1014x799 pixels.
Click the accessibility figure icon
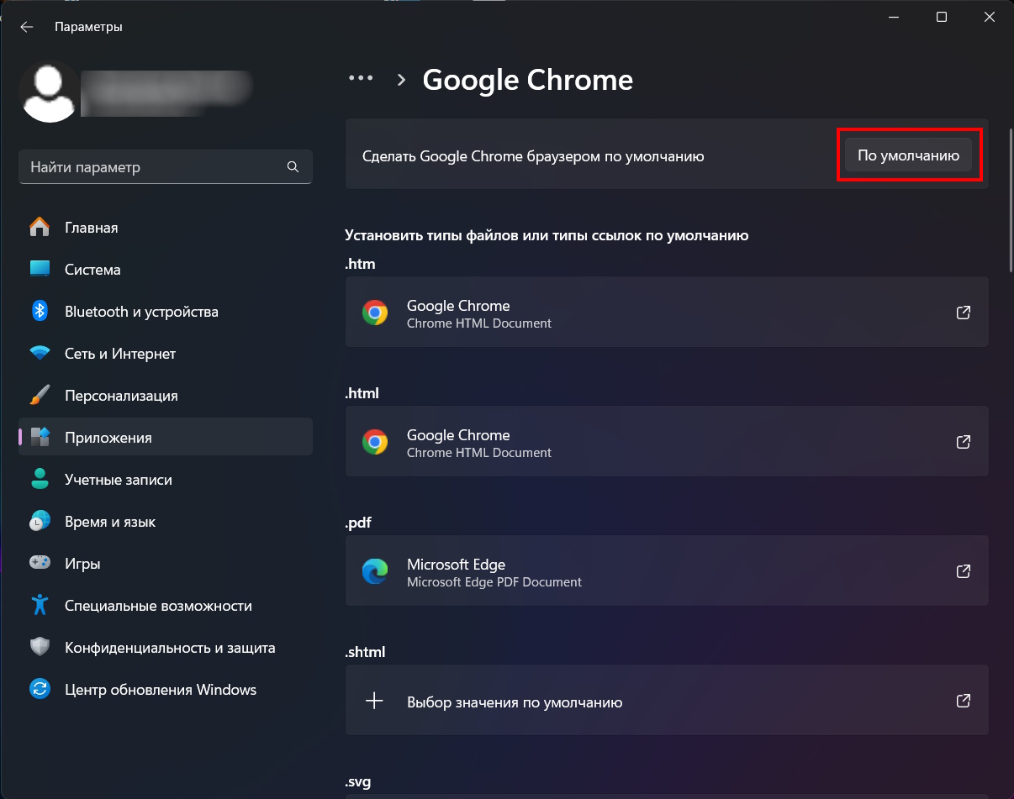[40, 605]
